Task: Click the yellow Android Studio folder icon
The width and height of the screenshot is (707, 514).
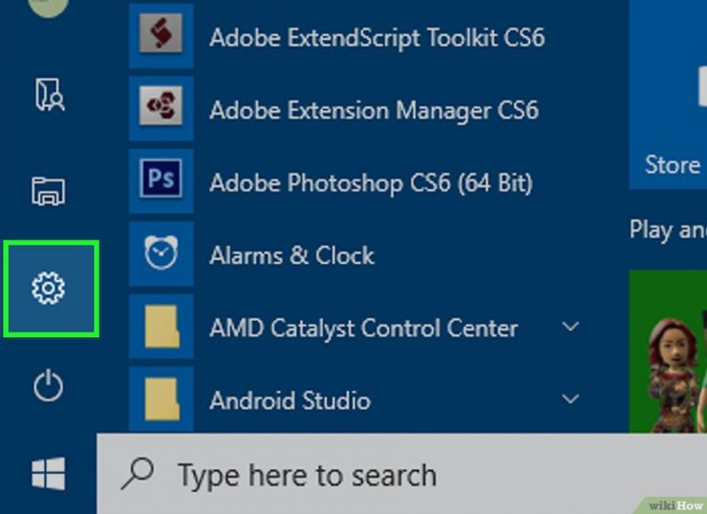Action: (x=161, y=399)
